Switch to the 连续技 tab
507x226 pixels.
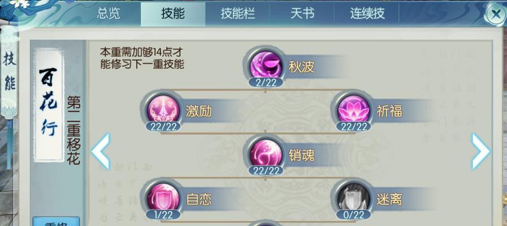pos(367,14)
